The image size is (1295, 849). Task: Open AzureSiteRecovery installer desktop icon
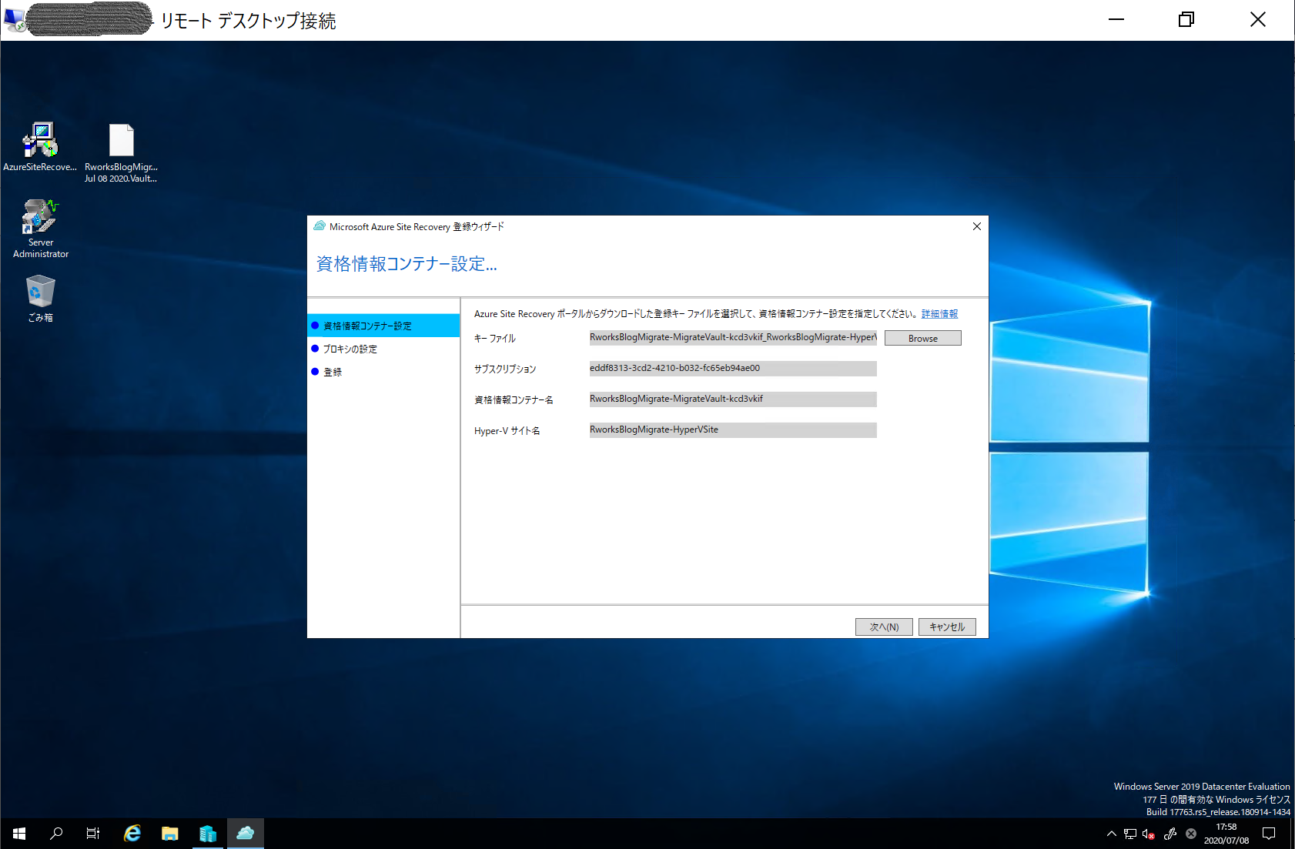point(40,146)
